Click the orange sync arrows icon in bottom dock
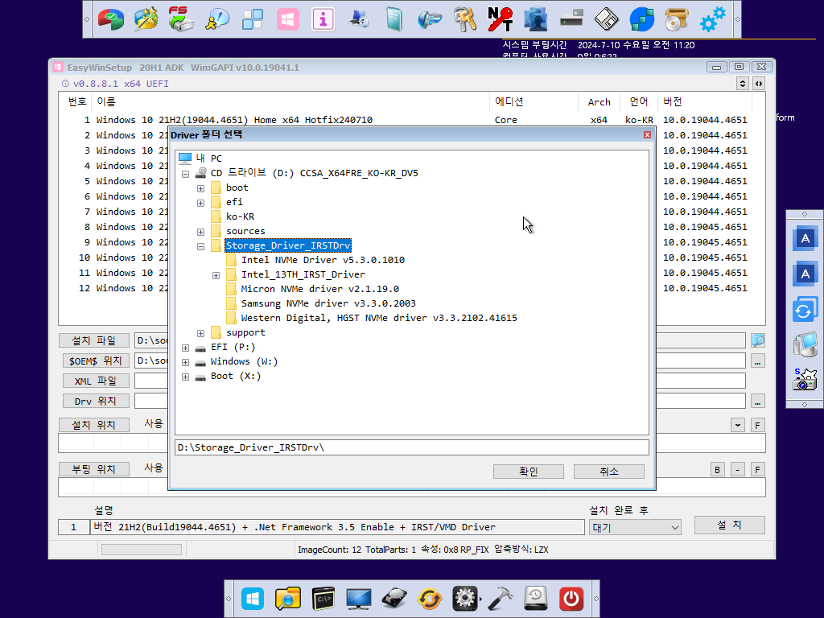824x618 pixels. pyautogui.click(x=430, y=599)
